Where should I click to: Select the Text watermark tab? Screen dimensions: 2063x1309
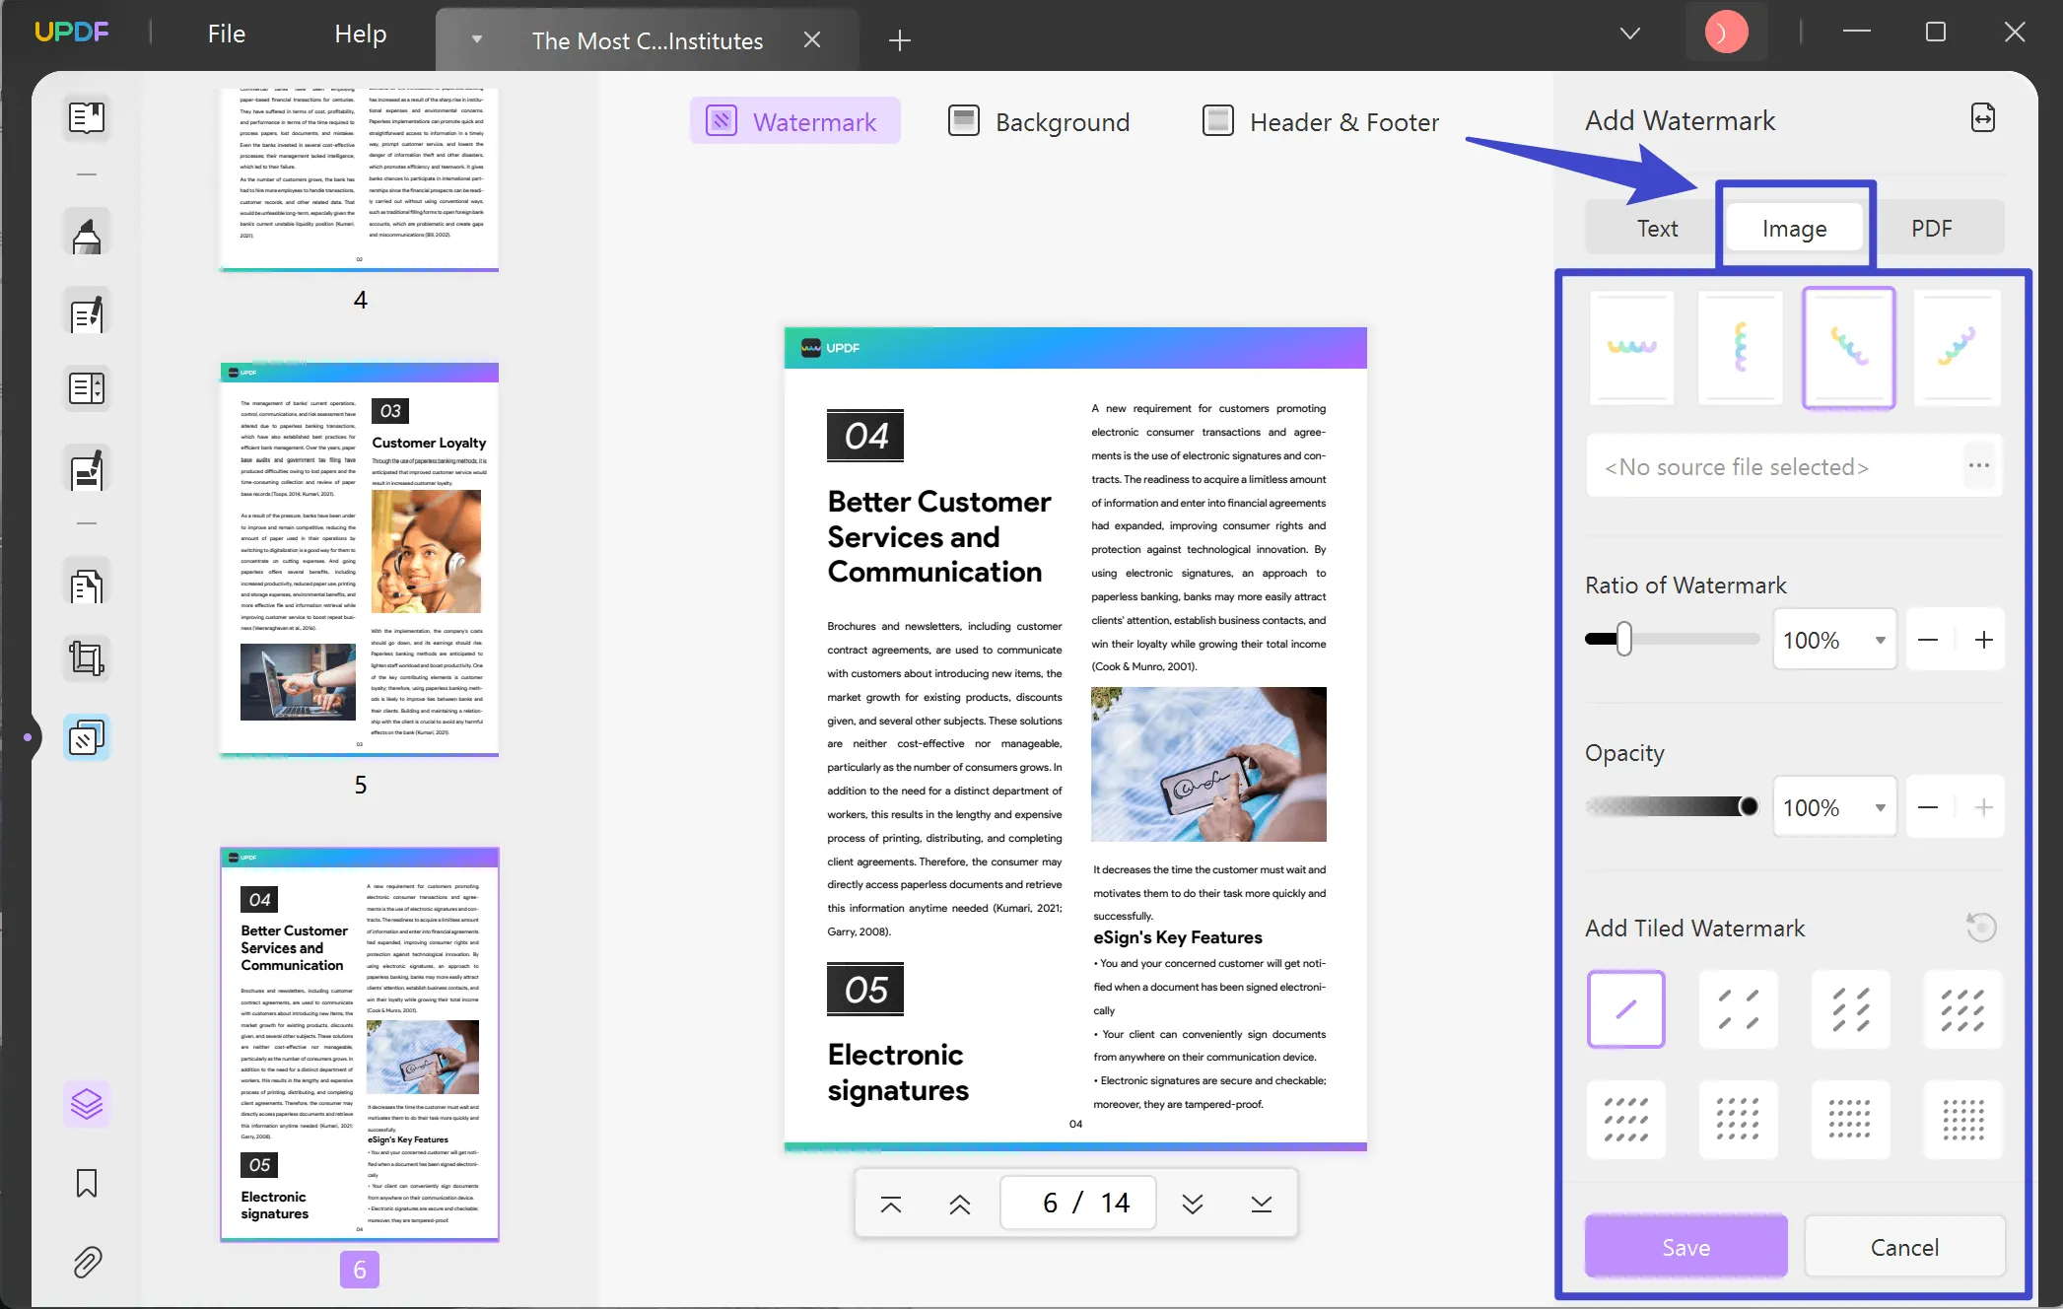pyautogui.click(x=1656, y=229)
